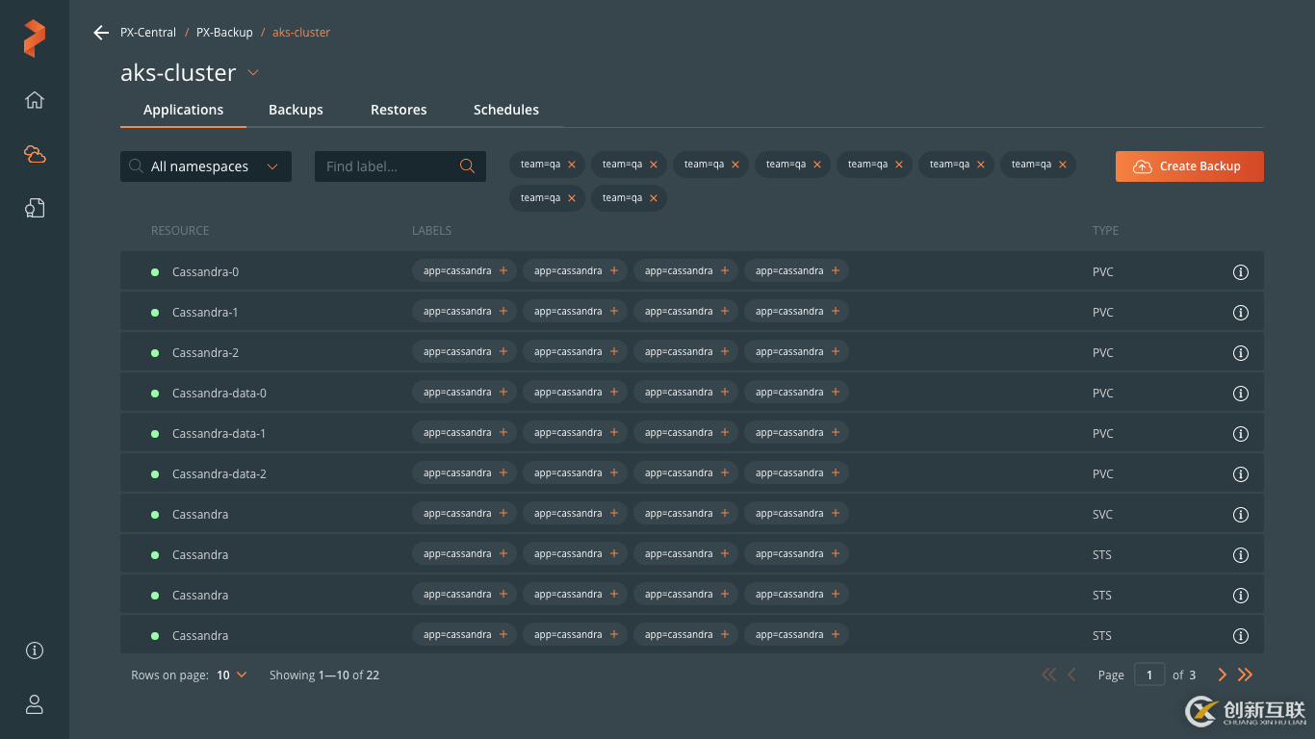
Task: Click the search icon in the Find label box
Action: pyautogui.click(x=467, y=166)
